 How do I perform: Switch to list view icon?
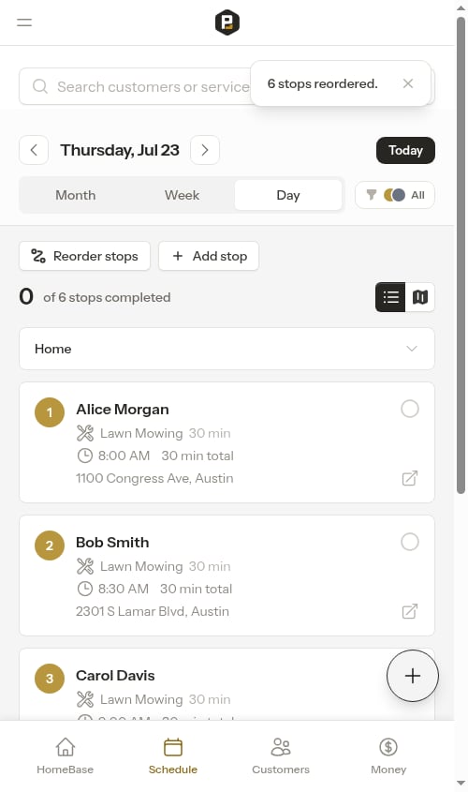(x=390, y=297)
